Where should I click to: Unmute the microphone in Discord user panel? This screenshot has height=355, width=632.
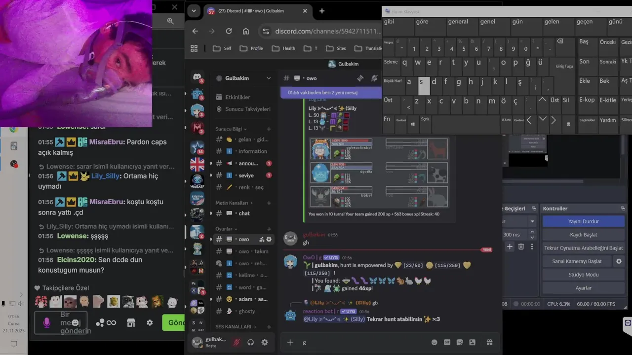click(237, 342)
